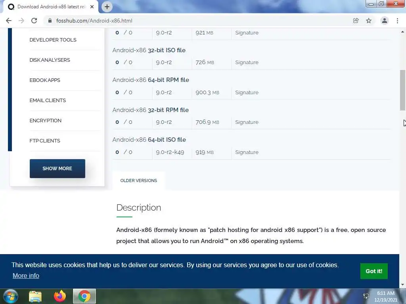This screenshot has width=406, height=304.
Task: Open Signature for the 919 MB file
Action: tap(247, 152)
